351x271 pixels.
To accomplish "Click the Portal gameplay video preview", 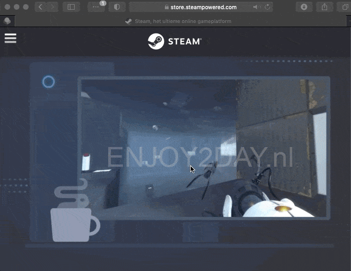I will [x=204, y=148].
